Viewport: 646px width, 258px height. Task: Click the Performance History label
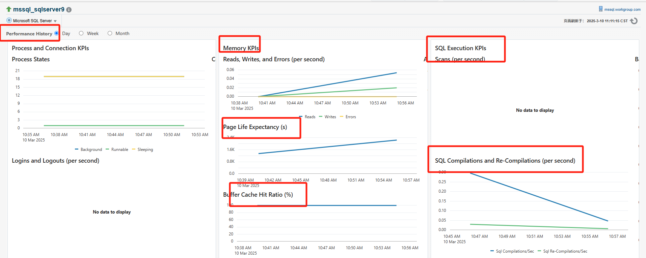(29, 34)
